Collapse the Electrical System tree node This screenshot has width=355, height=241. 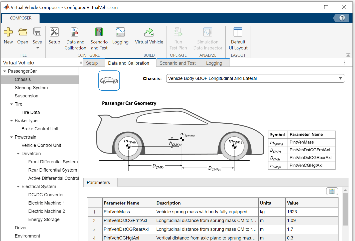pos(18,187)
